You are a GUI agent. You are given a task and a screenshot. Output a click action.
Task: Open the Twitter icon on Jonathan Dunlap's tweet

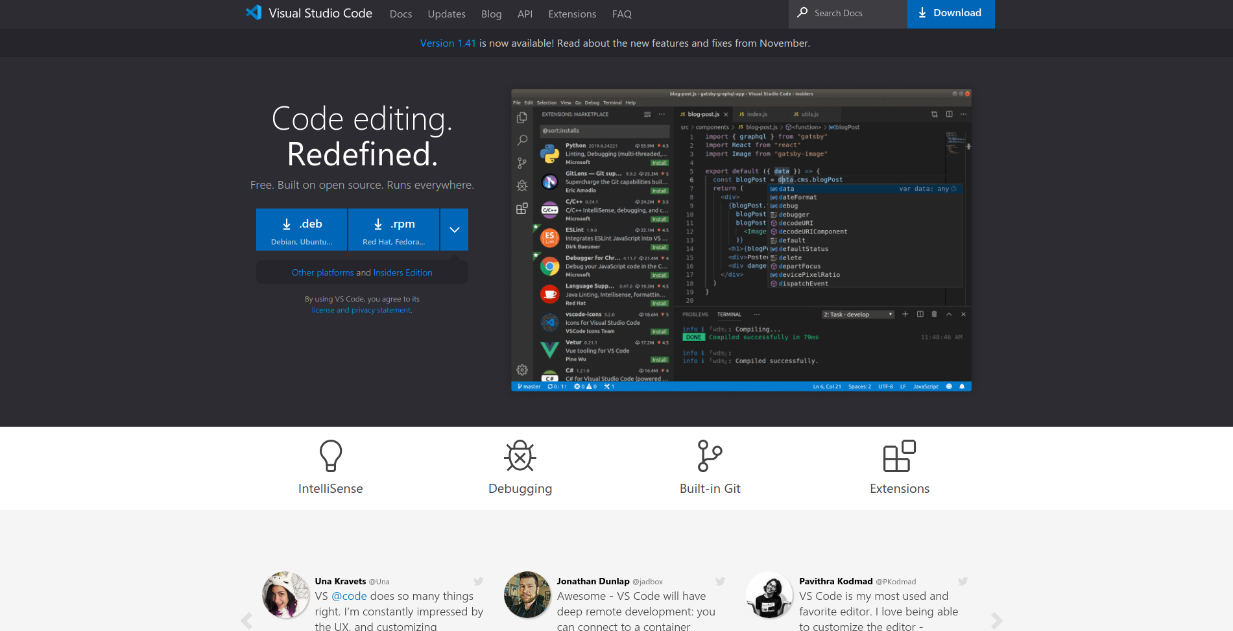[721, 581]
